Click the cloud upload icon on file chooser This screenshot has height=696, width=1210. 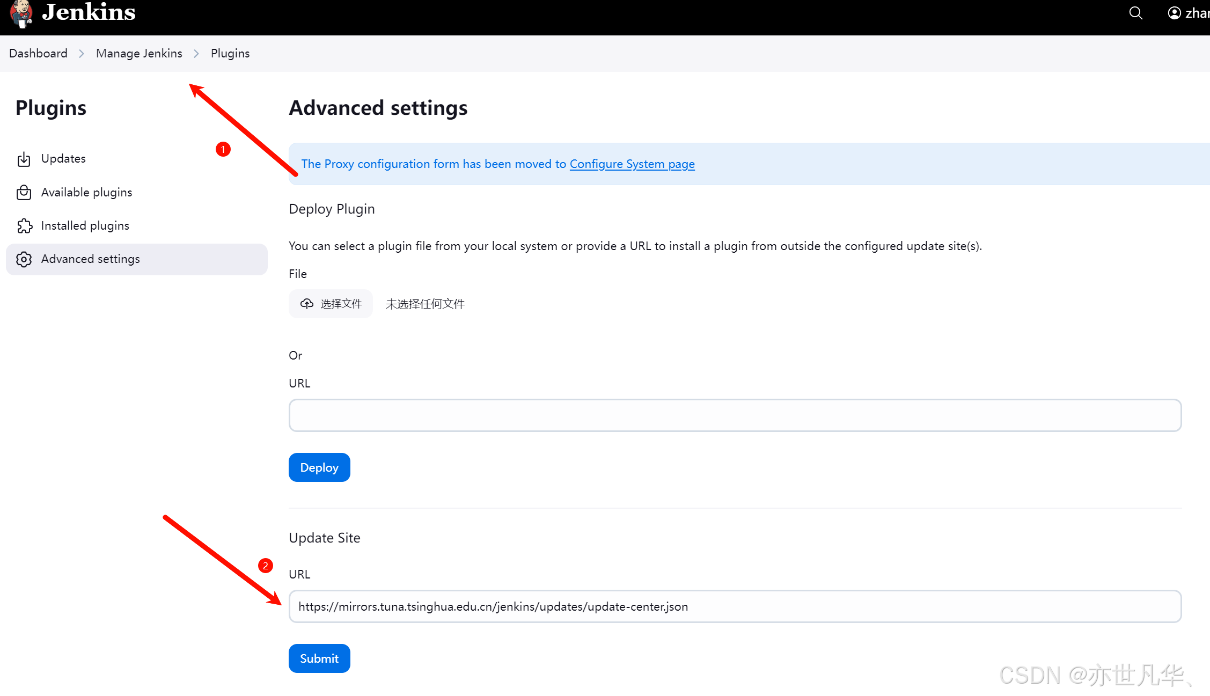(x=307, y=304)
